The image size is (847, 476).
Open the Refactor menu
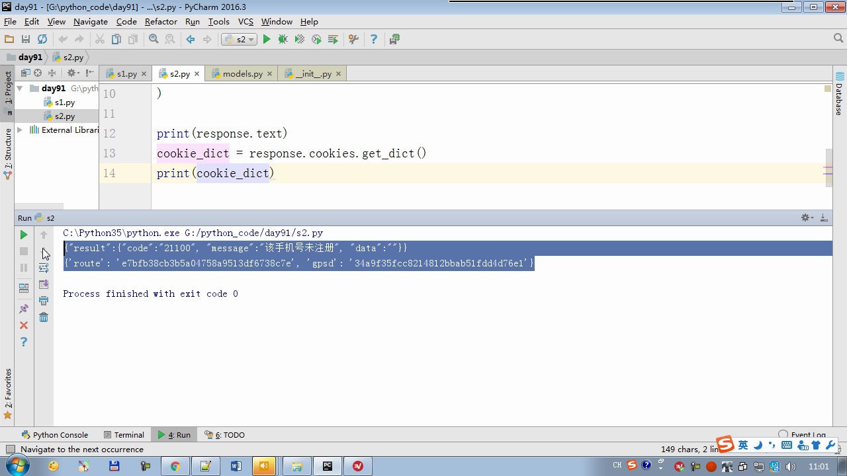click(x=161, y=22)
